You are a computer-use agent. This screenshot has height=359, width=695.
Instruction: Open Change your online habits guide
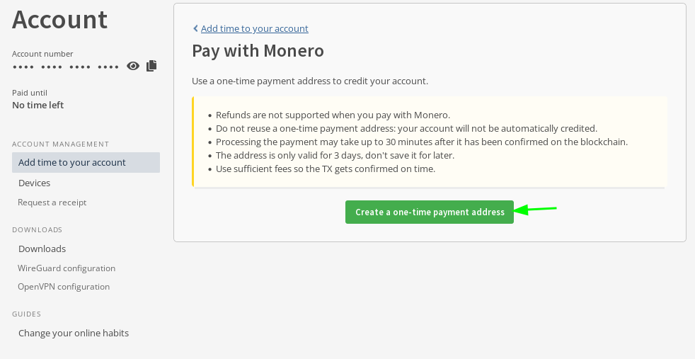[x=73, y=334]
